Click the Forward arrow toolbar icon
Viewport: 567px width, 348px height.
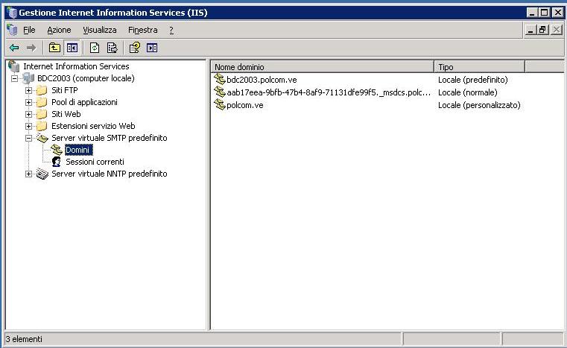[31, 48]
